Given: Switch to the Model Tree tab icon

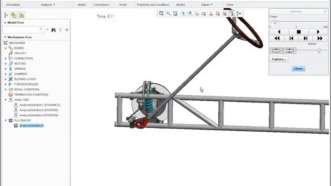Looking at the screenshot, I should tap(6, 15).
